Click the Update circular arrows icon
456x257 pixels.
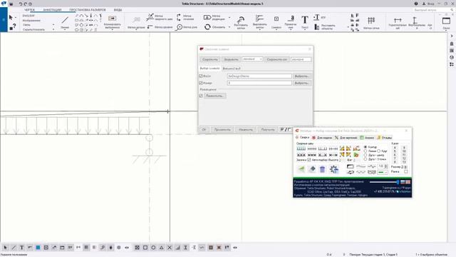point(207,27)
